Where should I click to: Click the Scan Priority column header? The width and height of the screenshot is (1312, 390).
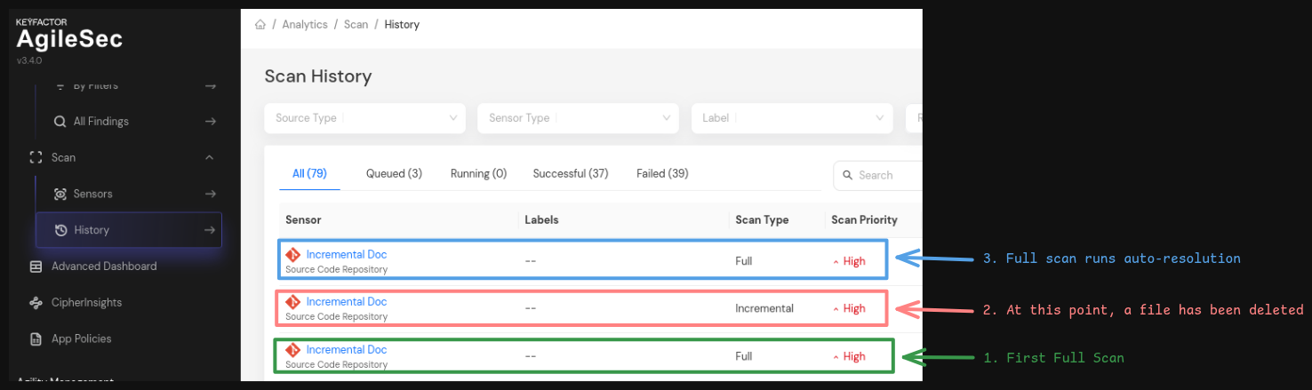tap(864, 219)
